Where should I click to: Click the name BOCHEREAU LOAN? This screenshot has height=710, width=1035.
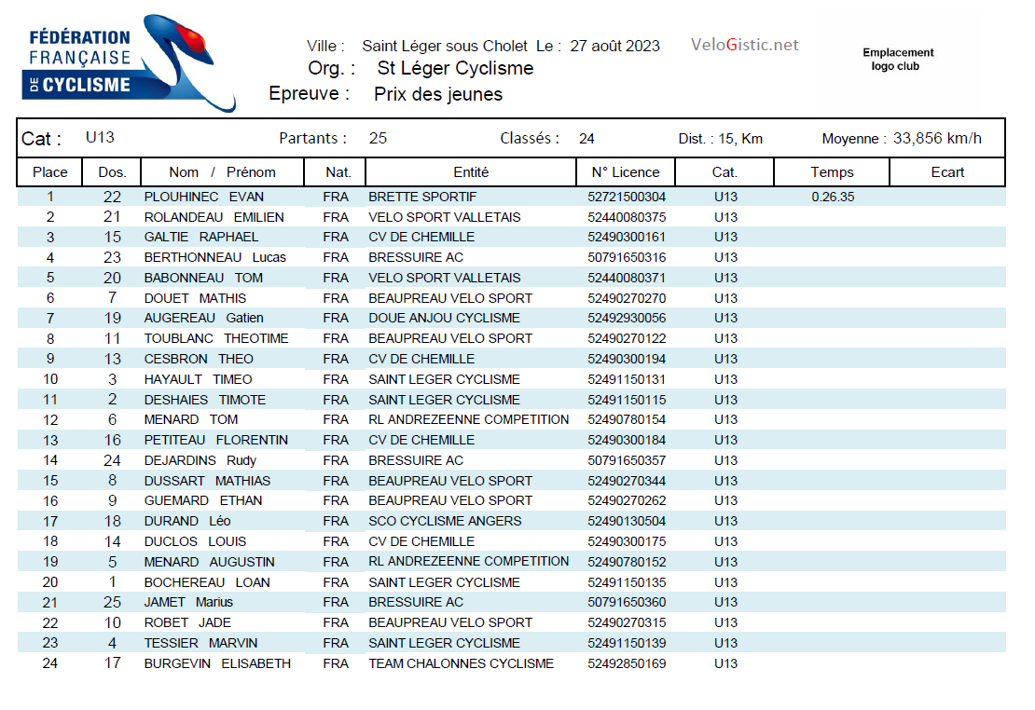207,582
